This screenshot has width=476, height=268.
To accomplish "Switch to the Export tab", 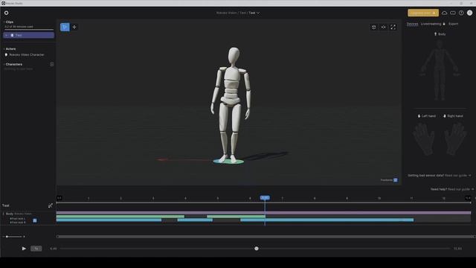I will pyautogui.click(x=453, y=24).
